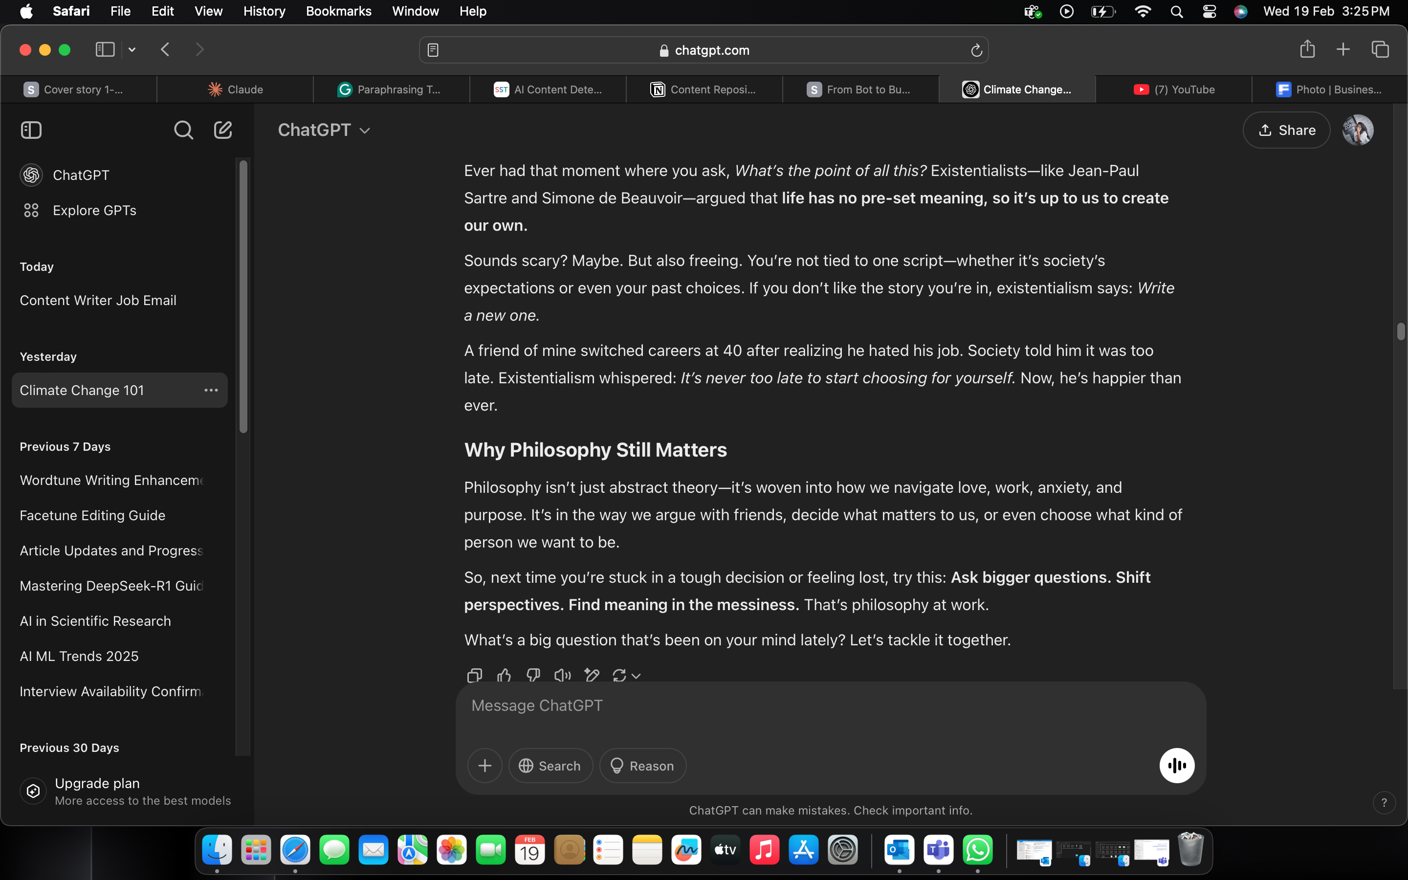Switch to the Claude tab
1408x880 pixels.
235,89
